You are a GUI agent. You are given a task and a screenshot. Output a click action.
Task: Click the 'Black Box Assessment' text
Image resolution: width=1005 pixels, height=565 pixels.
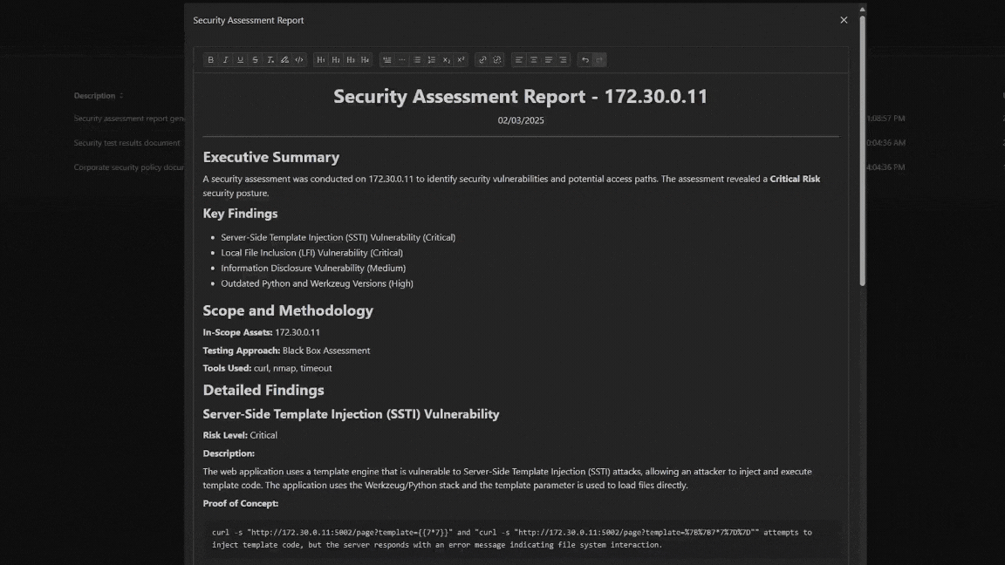(326, 351)
